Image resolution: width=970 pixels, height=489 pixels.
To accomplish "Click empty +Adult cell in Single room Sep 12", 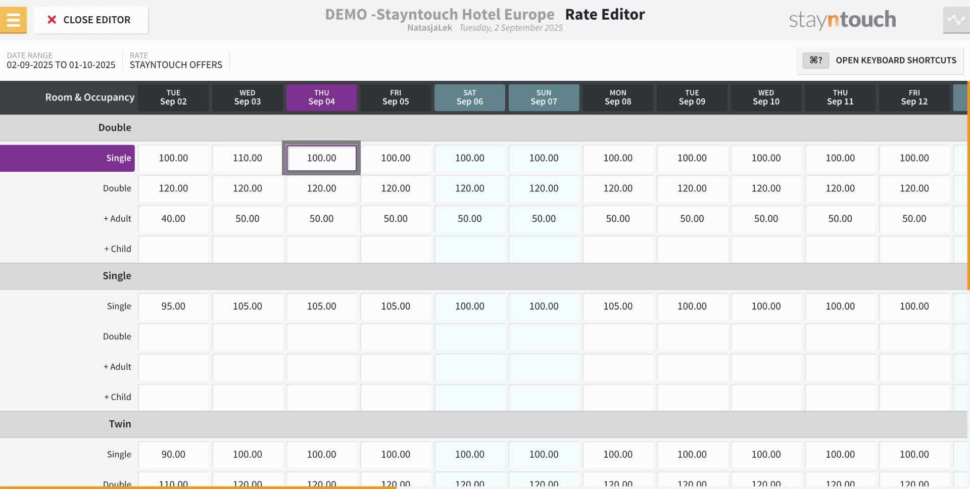I will point(914,367).
